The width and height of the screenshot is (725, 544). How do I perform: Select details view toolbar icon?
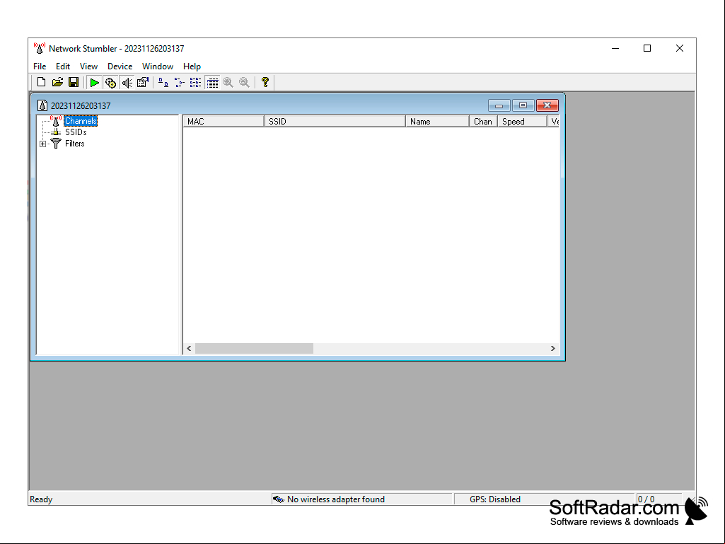click(213, 83)
